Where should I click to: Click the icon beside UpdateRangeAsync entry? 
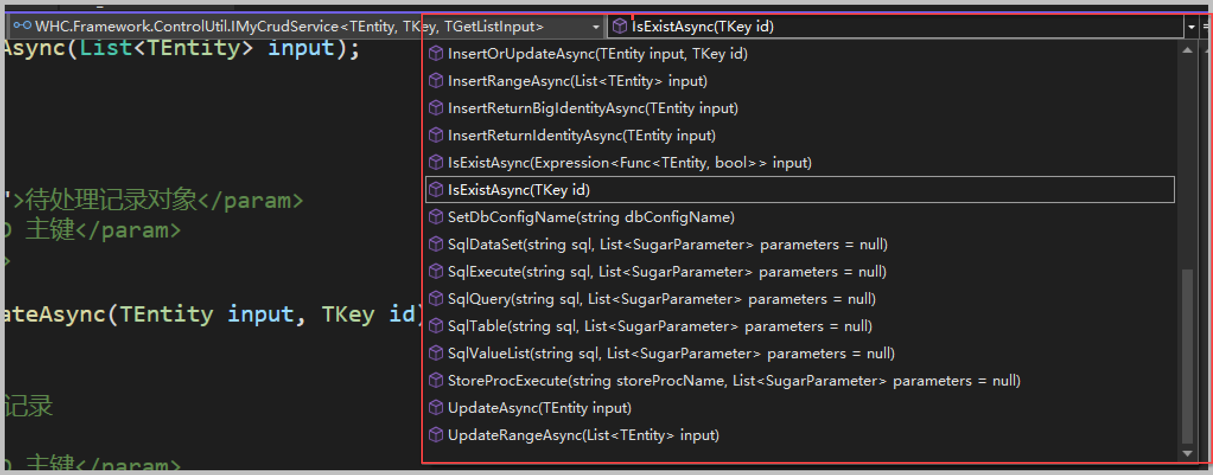[x=436, y=435]
